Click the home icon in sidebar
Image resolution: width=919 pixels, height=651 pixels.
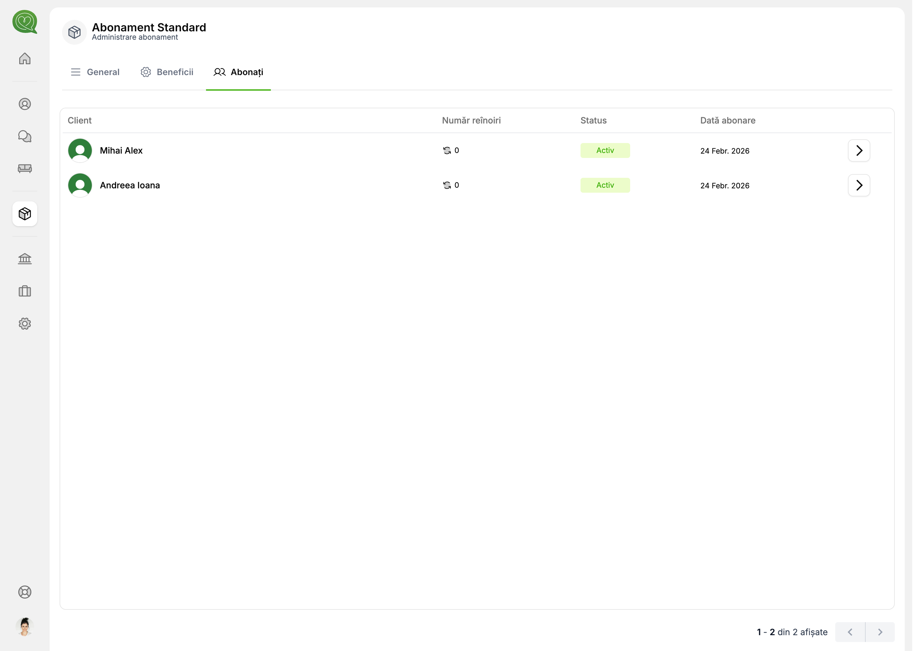[x=25, y=59]
